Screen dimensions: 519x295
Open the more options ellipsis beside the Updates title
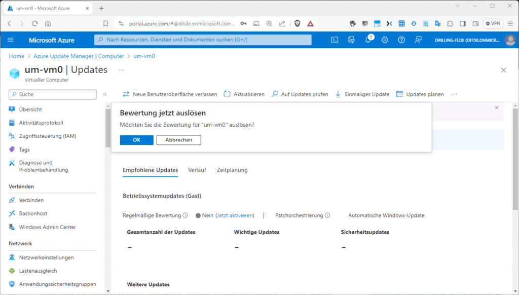pyautogui.click(x=121, y=70)
